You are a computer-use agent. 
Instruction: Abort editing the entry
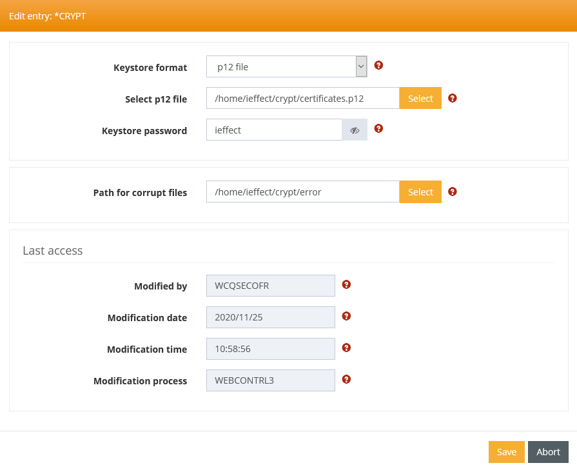coord(548,452)
